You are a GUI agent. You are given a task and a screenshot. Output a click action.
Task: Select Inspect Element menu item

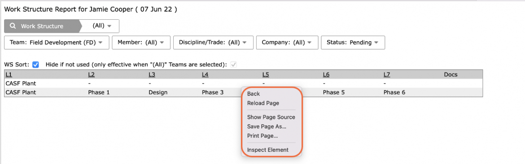[x=267, y=150]
